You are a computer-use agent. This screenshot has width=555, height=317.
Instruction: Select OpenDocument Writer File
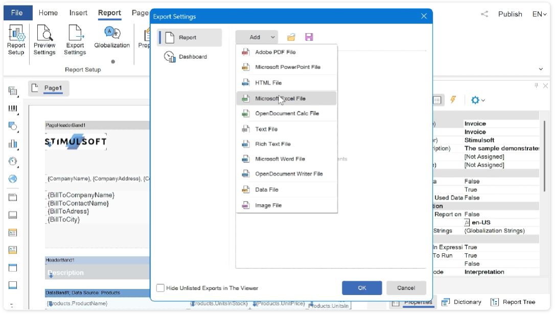point(286,174)
